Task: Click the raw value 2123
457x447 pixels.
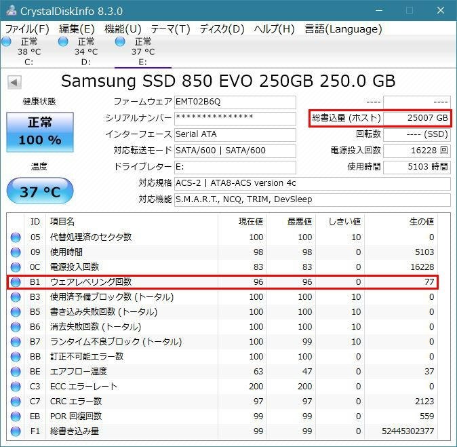Action: coord(424,402)
